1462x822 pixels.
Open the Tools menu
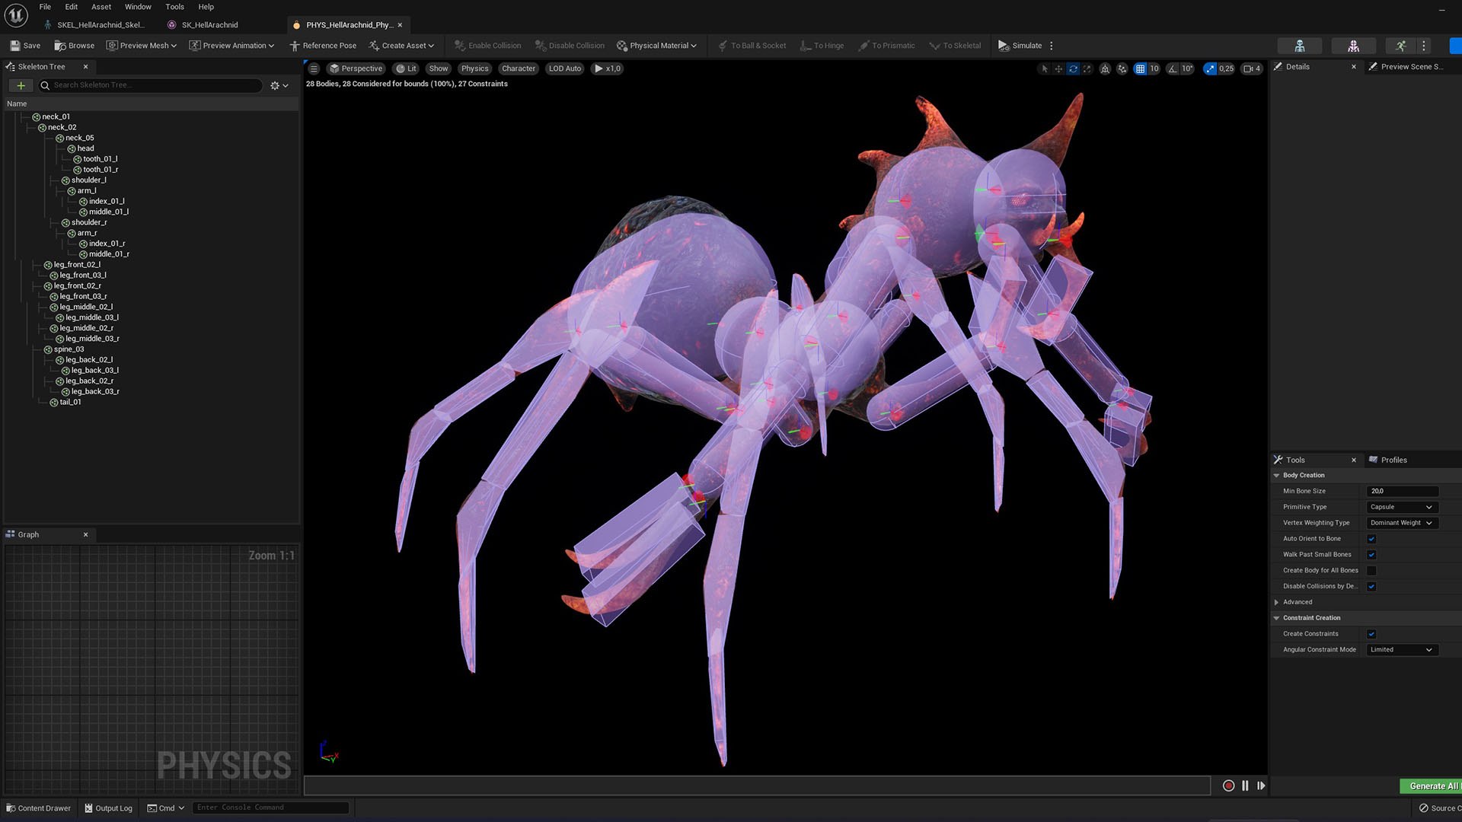tap(174, 7)
